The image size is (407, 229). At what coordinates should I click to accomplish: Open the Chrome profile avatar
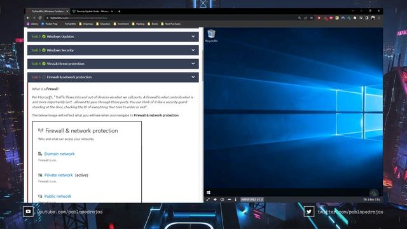click(373, 18)
